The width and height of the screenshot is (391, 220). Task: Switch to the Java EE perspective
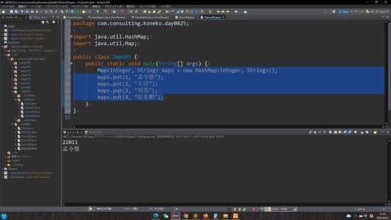click(x=382, y=12)
